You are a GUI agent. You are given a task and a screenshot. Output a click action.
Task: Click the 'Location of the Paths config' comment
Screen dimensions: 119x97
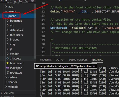81,20
